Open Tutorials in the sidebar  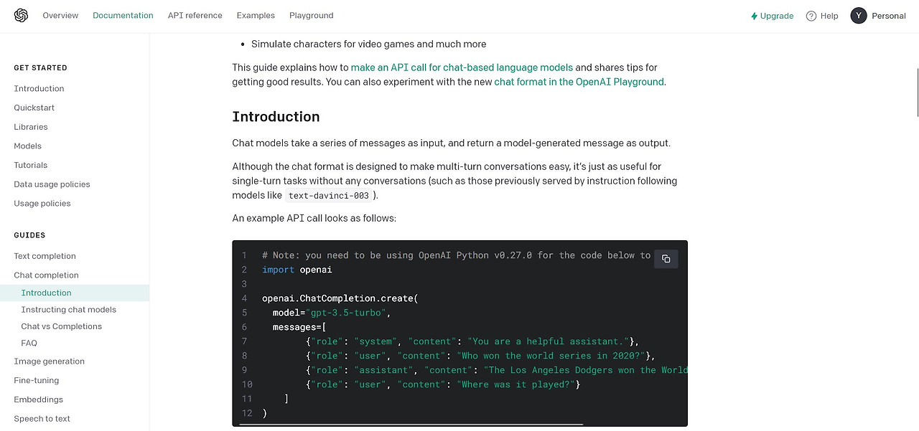(31, 165)
